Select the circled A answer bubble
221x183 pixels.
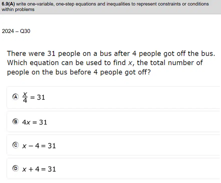point(15,97)
